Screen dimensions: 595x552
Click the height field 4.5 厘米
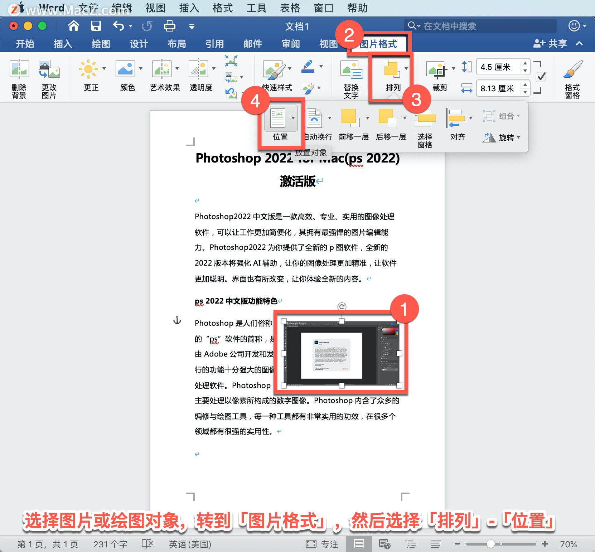499,67
